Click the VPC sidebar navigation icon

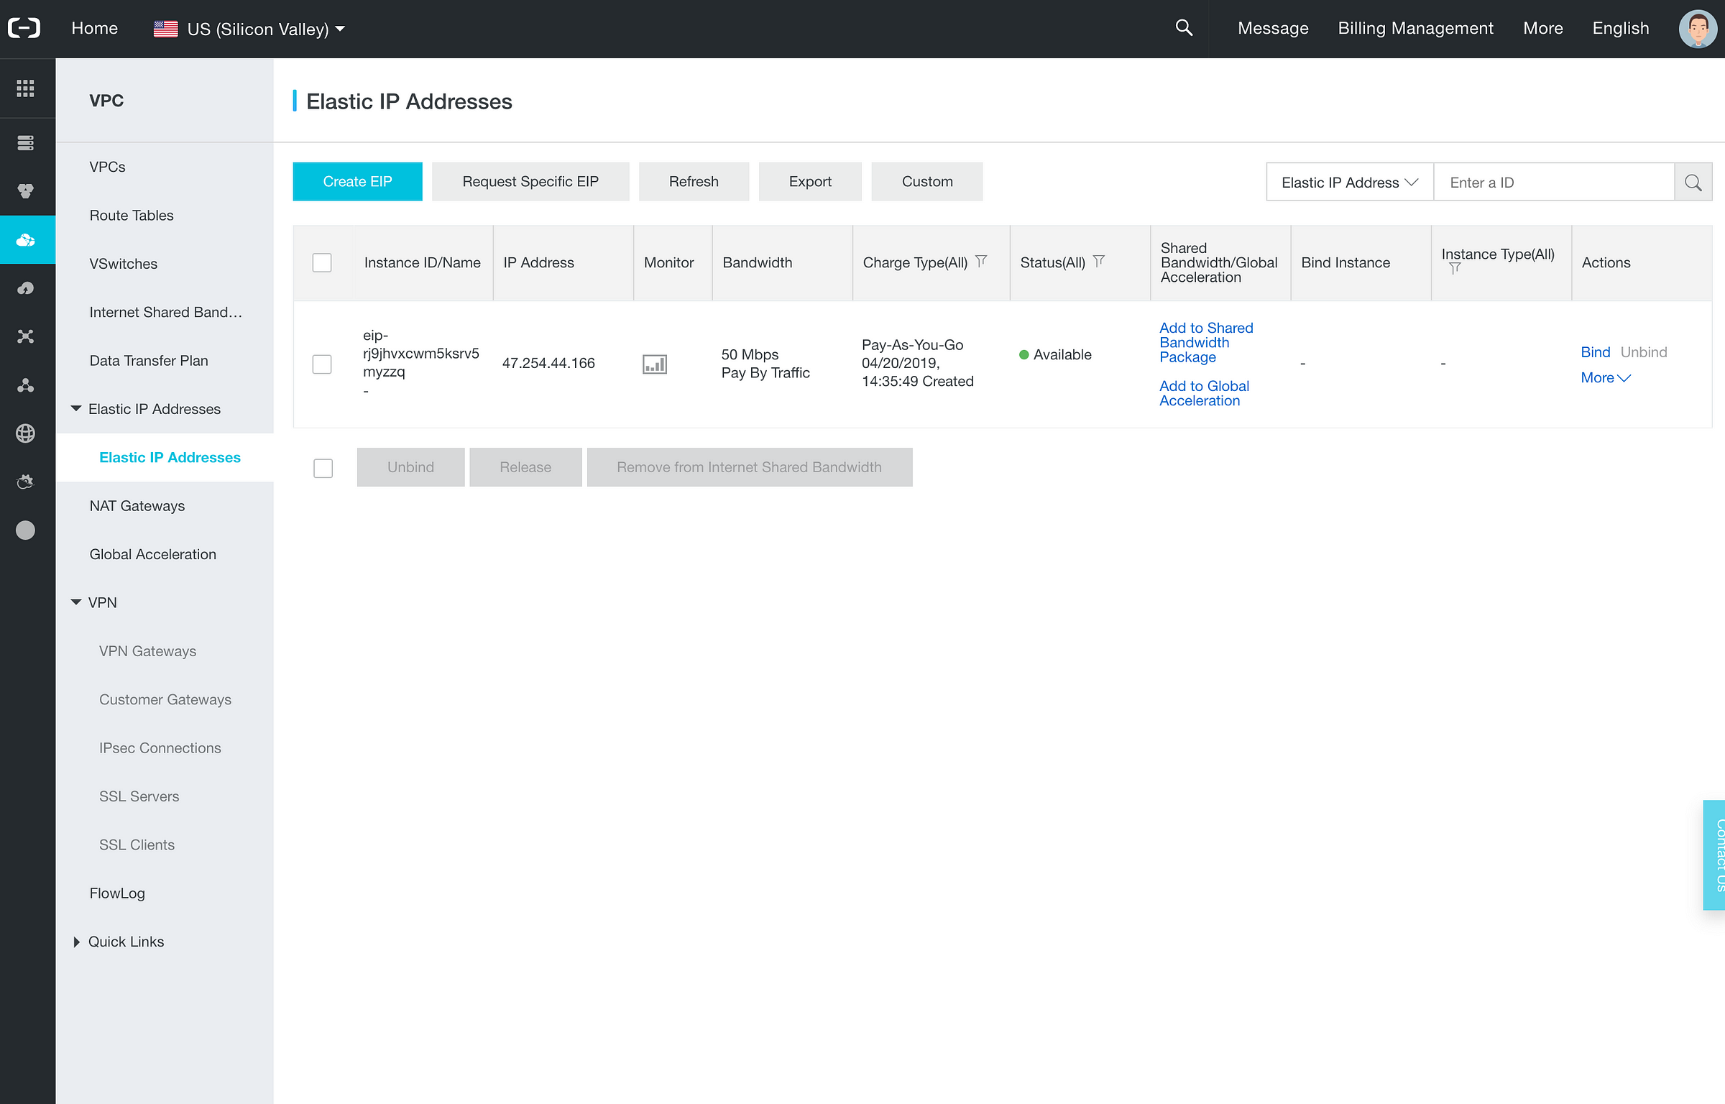point(27,239)
